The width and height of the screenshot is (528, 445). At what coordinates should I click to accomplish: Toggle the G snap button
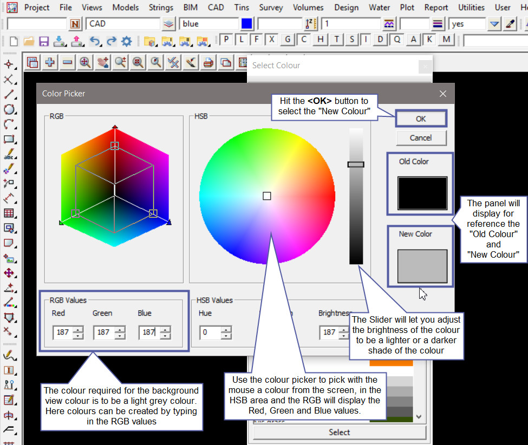click(288, 40)
